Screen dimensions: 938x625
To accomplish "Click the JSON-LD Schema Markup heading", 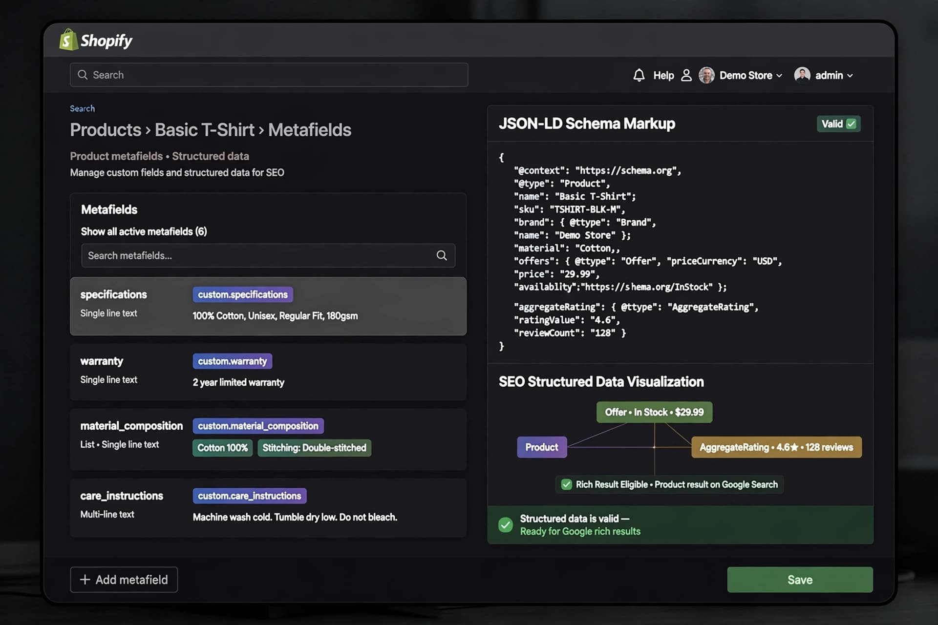I will 587,124.
